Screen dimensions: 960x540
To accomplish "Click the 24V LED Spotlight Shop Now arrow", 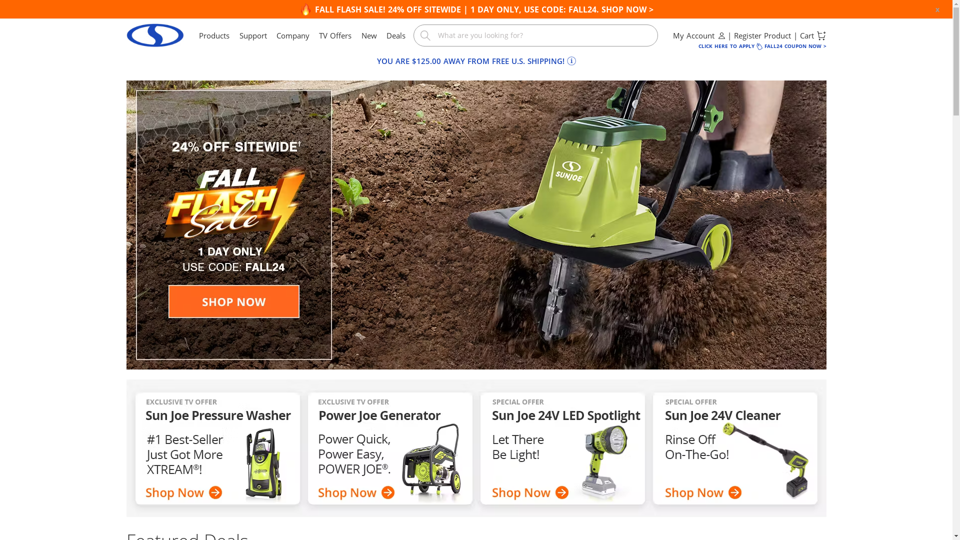I will (562, 492).
